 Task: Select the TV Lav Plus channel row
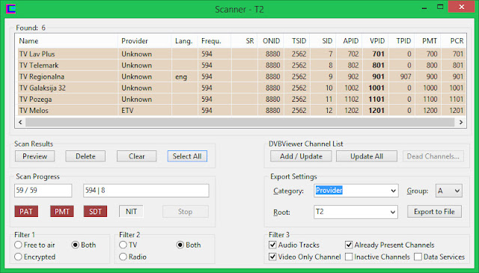241,54
